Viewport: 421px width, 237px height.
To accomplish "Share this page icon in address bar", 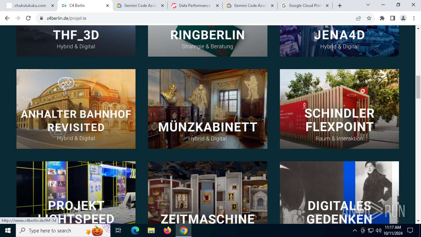I will pos(359,18).
